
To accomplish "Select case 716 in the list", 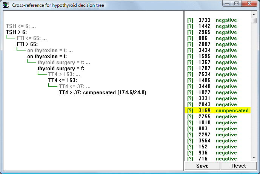I will pyautogui.click(x=218, y=159).
